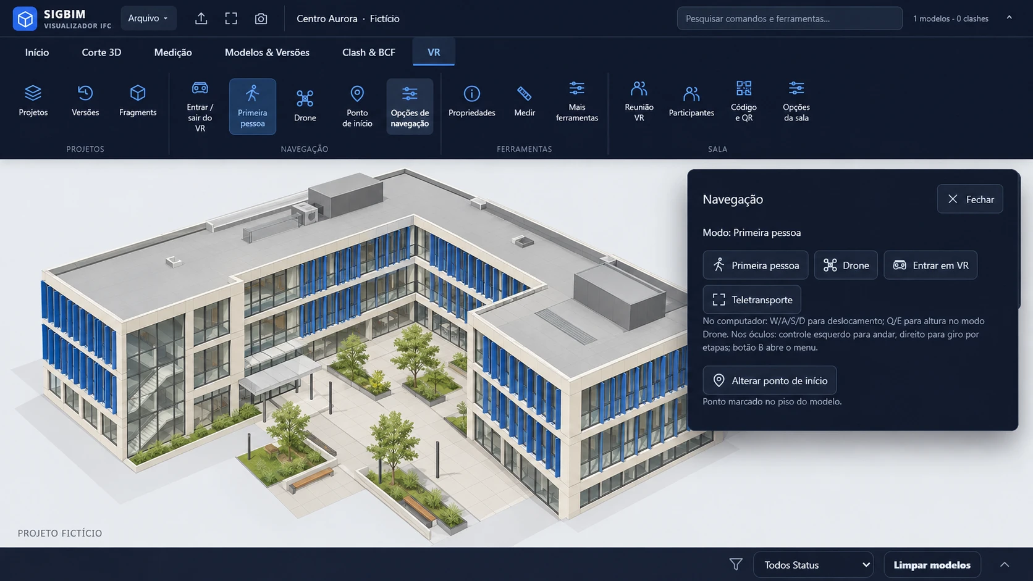Show Código e QR
1033x581 pixels.
pos(744,101)
